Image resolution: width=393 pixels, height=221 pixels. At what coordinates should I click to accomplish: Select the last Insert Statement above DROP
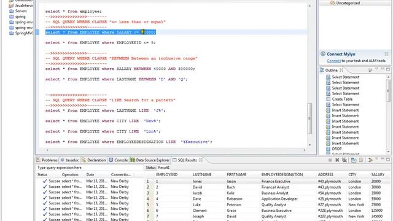coord(343,143)
